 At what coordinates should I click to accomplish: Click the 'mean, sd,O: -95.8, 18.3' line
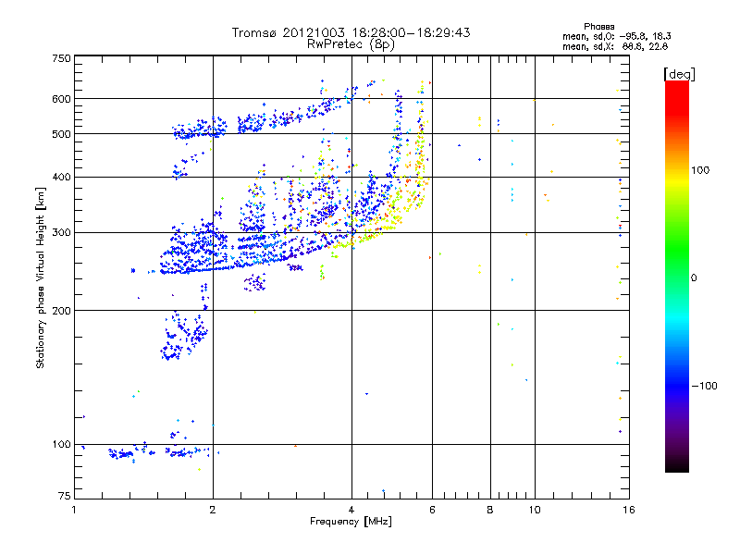617,36
